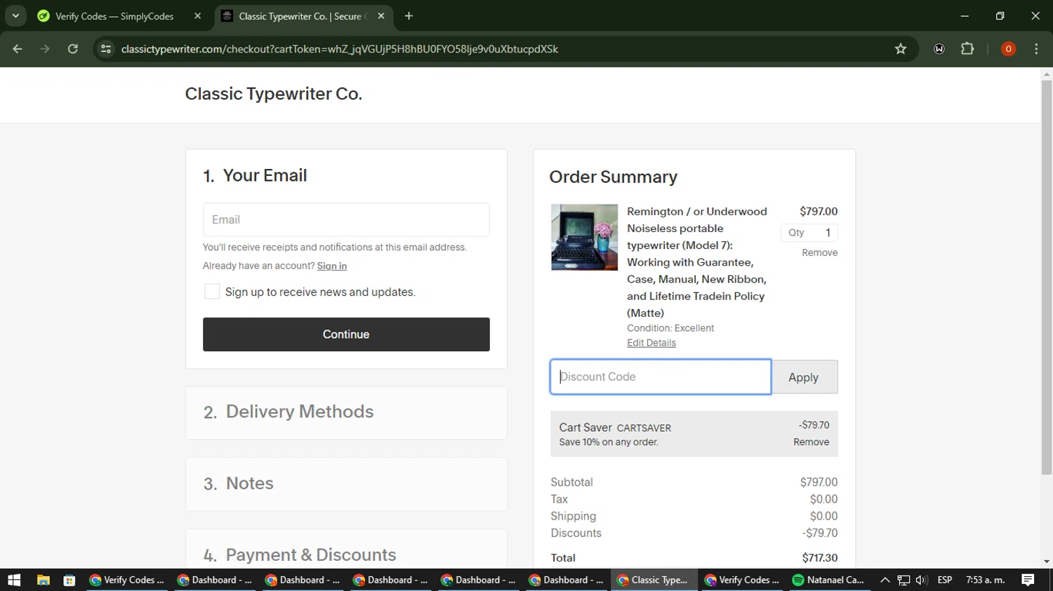Click the ESP language indicator
1053x591 pixels.
945,580
